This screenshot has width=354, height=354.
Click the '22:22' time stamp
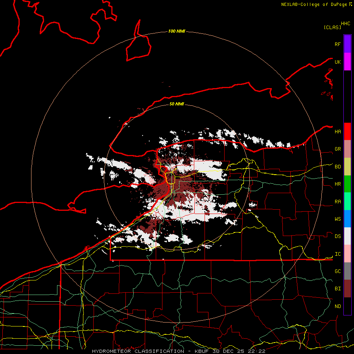pos(256,351)
